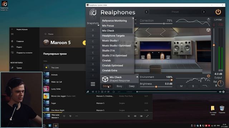Expand the Snapshots dropdown arrow
This screenshot has height=128, width=229.
point(98,25)
